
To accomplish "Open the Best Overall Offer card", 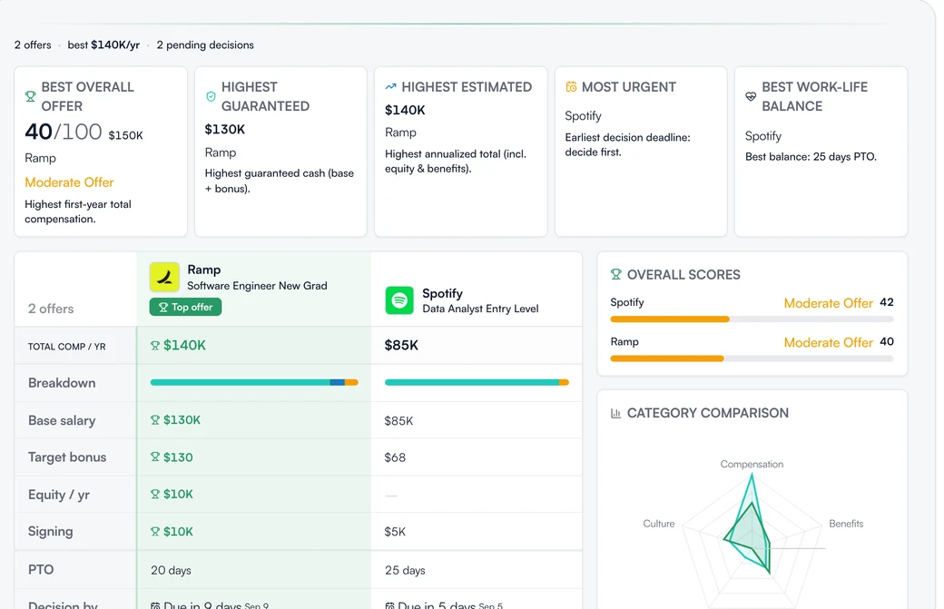I will [101, 152].
